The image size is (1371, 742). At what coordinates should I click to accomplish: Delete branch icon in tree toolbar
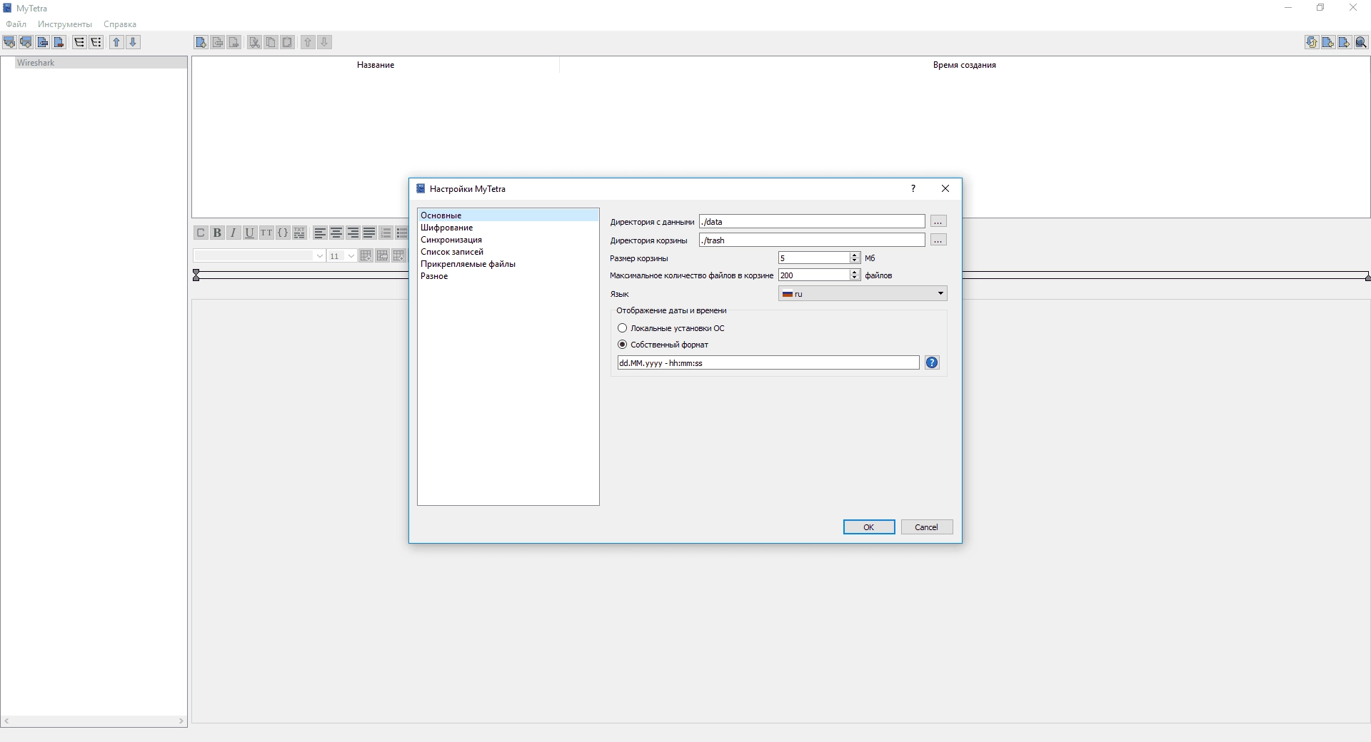pyautogui.click(x=59, y=42)
